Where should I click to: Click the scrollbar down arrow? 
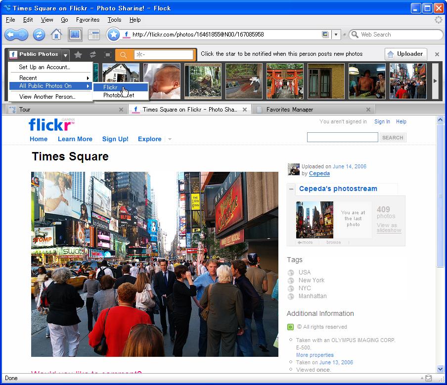click(440, 369)
